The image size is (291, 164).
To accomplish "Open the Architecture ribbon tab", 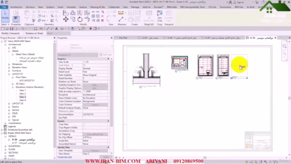I will click(16, 7).
